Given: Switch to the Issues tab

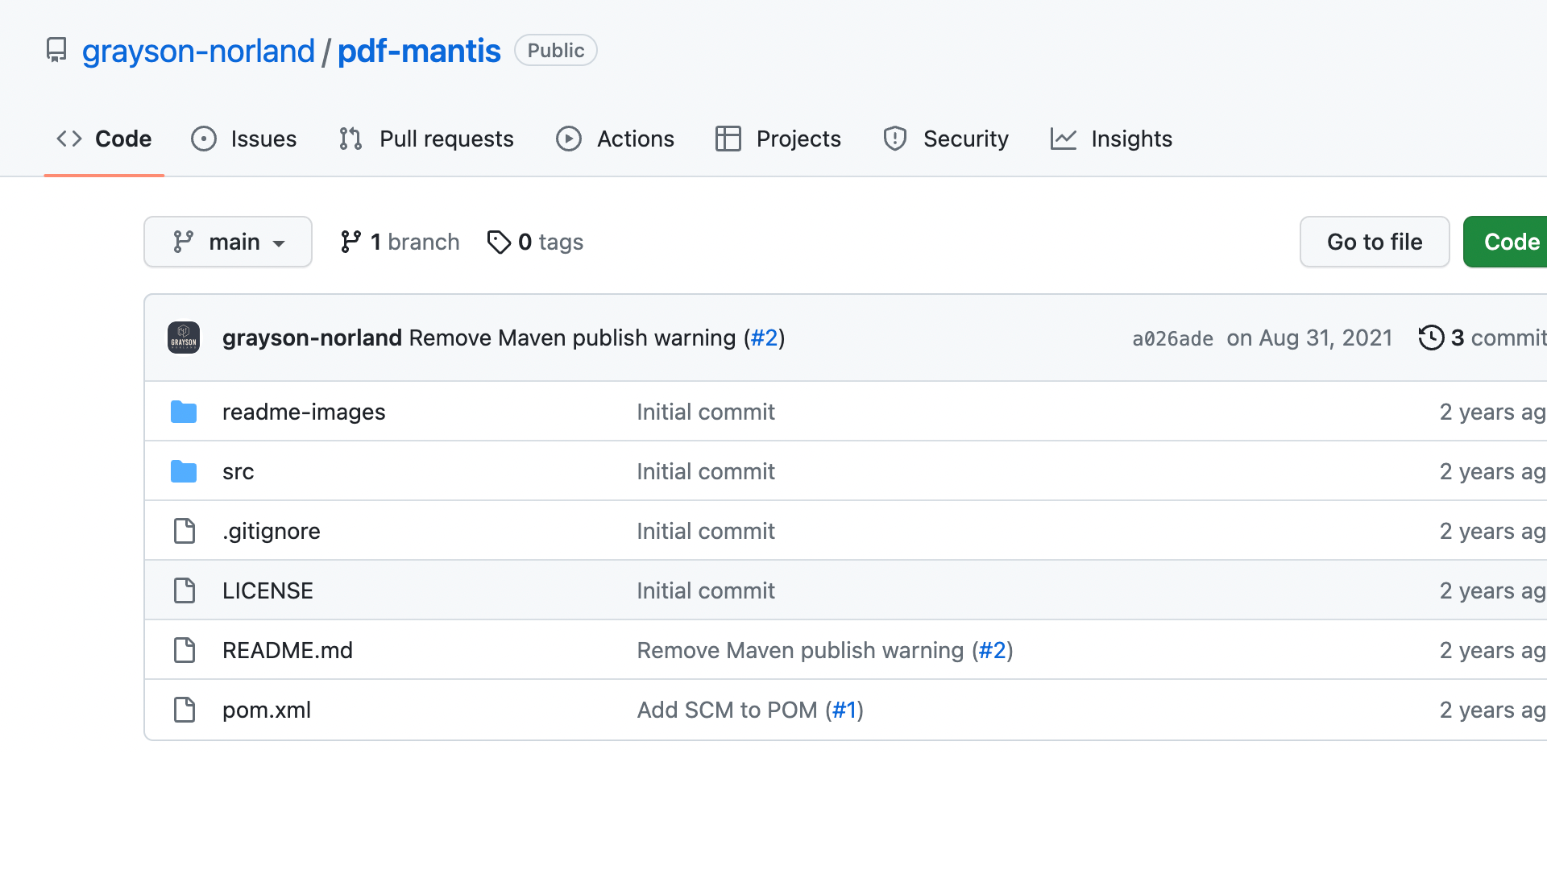Looking at the screenshot, I should [x=244, y=139].
